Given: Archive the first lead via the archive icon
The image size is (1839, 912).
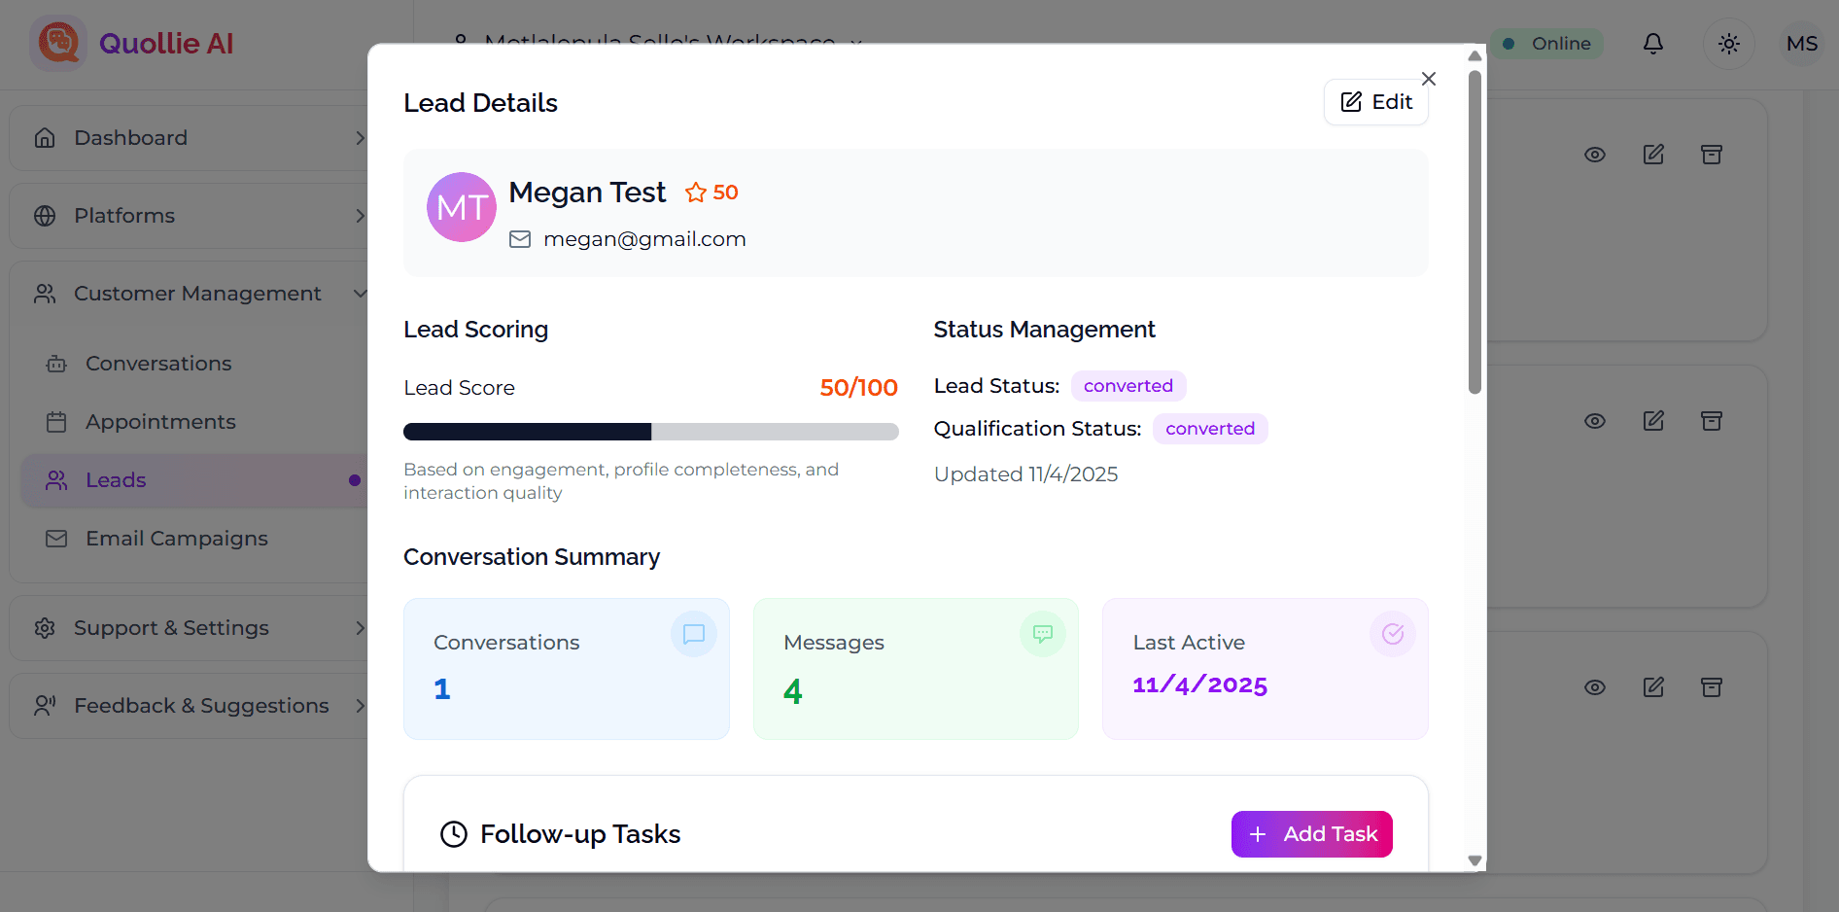Looking at the screenshot, I should pos(1712,154).
